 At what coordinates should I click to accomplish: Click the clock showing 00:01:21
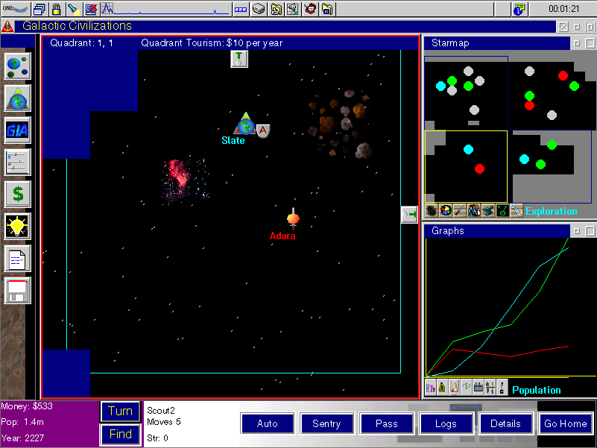(x=563, y=9)
